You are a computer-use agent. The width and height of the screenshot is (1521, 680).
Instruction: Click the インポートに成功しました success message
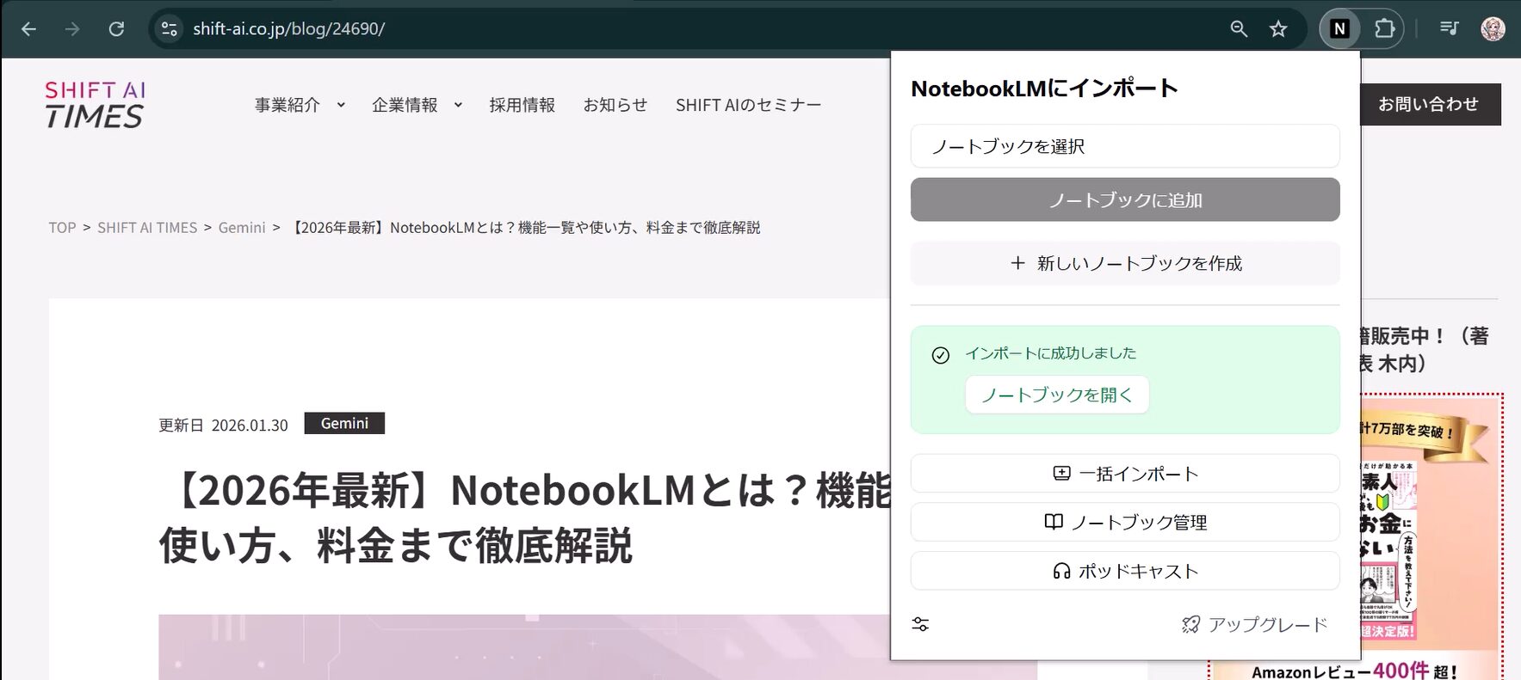1050,353
